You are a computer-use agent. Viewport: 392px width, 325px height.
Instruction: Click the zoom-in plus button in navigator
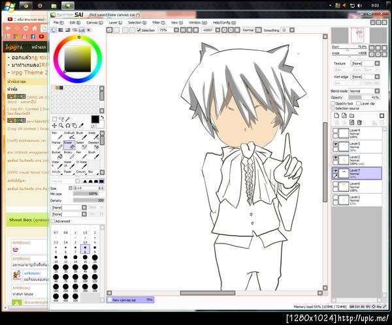click(378, 48)
